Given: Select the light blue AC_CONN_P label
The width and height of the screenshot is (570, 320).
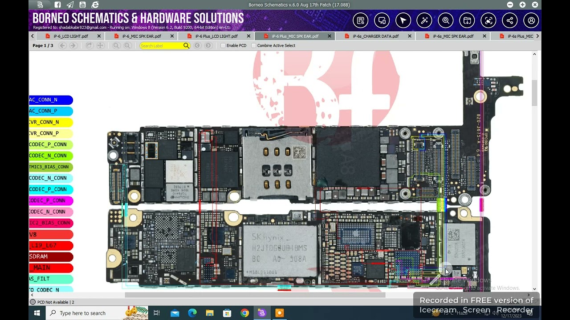Looking at the screenshot, I should (x=51, y=111).
